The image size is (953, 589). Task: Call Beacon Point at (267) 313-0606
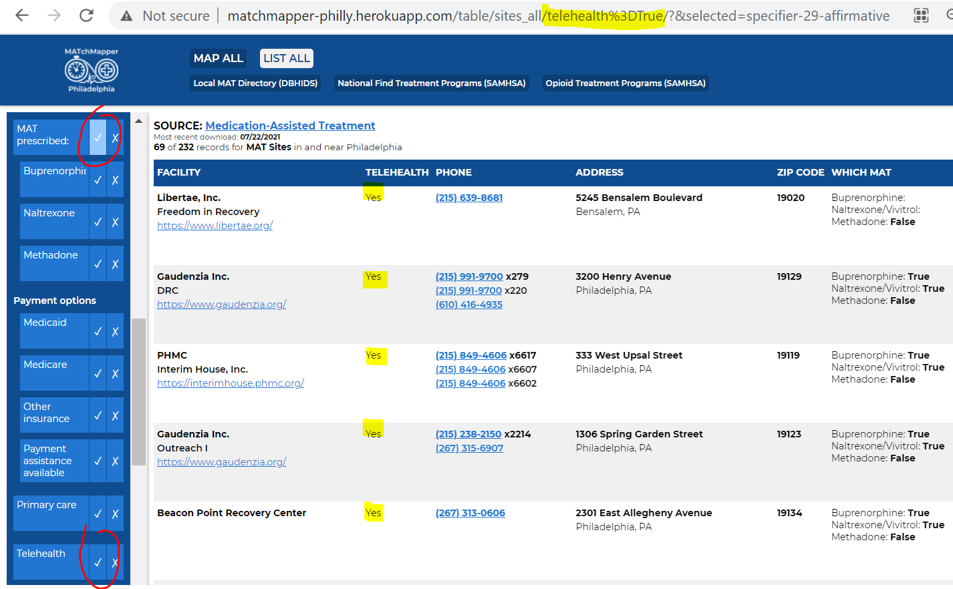pyautogui.click(x=470, y=513)
